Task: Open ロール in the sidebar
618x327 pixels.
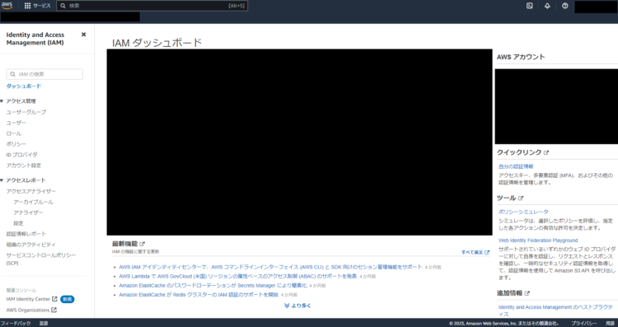Action: pos(14,133)
